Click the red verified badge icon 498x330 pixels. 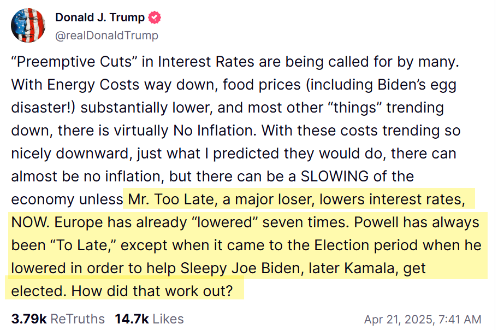[x=155, y=17]
